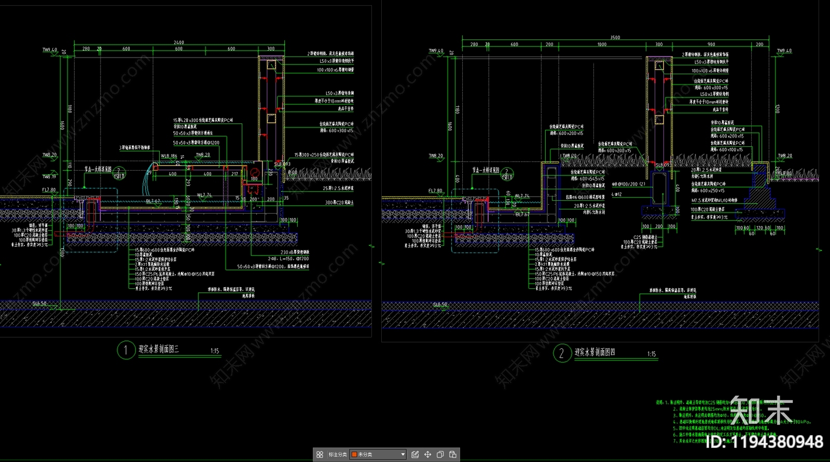Click the circled number 1 title marker
830x462 pixels.
point(126,350)
